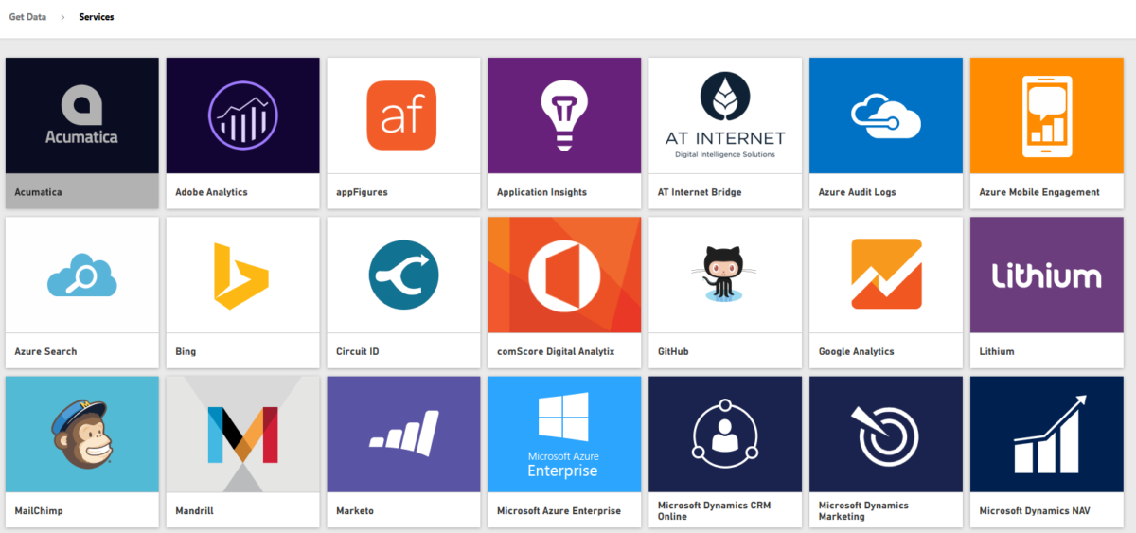Screen dimensions: 1136x533
Task: Click the Circuit ID caption
Action: [358, 351]
